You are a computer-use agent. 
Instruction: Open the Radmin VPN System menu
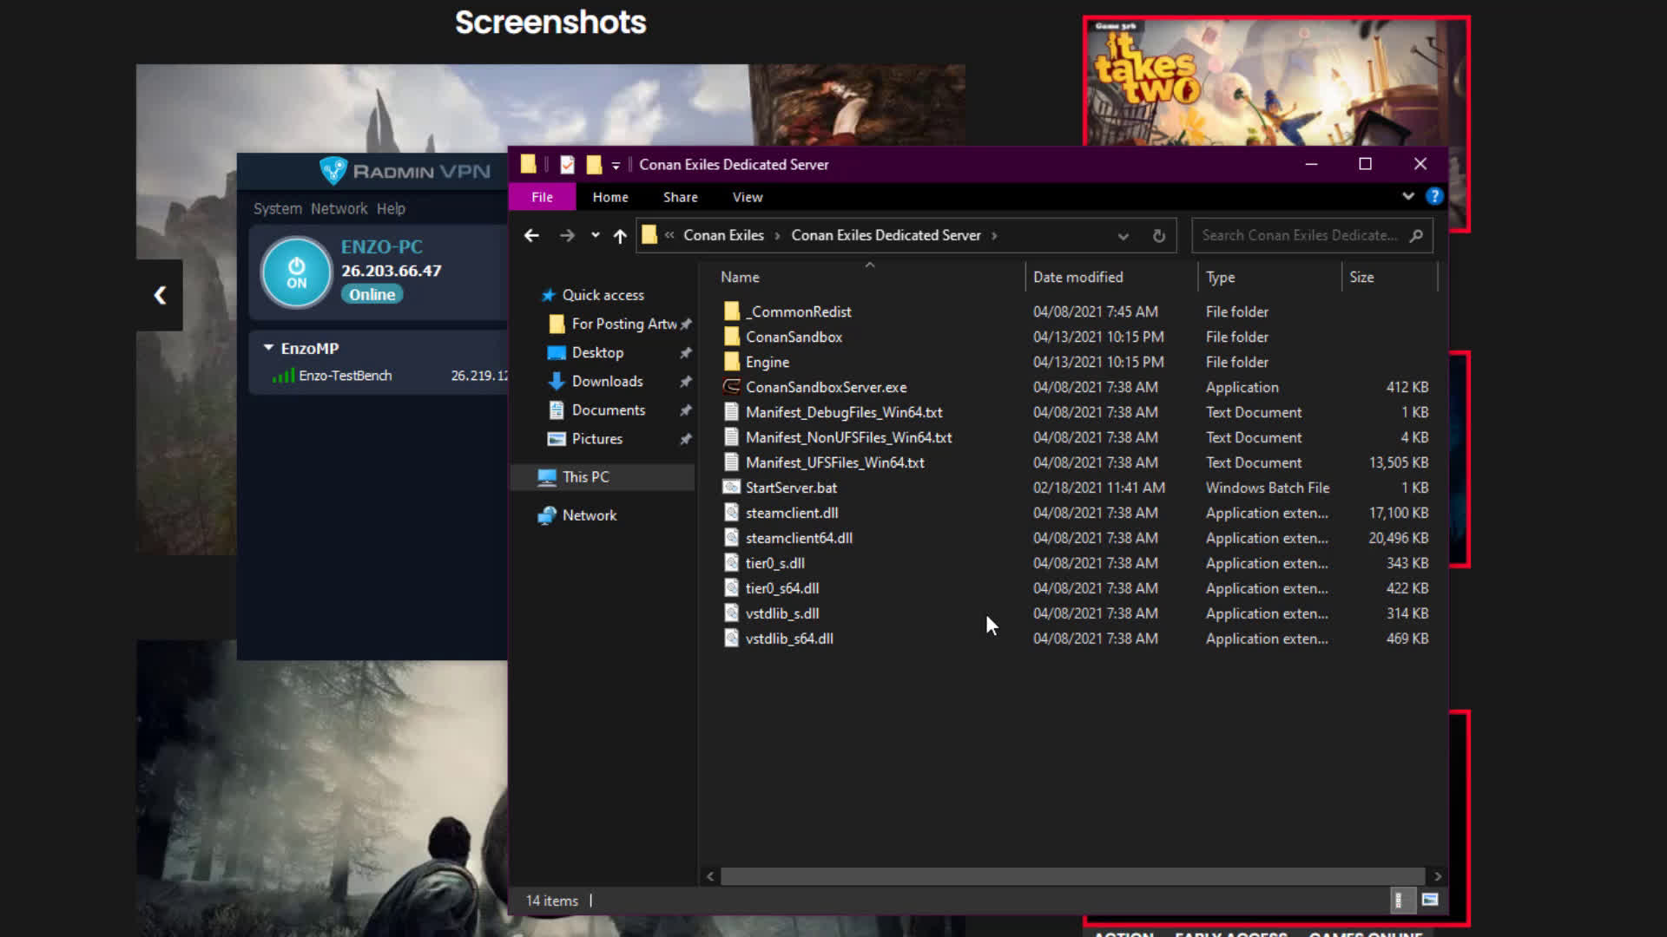coord(278,208)
